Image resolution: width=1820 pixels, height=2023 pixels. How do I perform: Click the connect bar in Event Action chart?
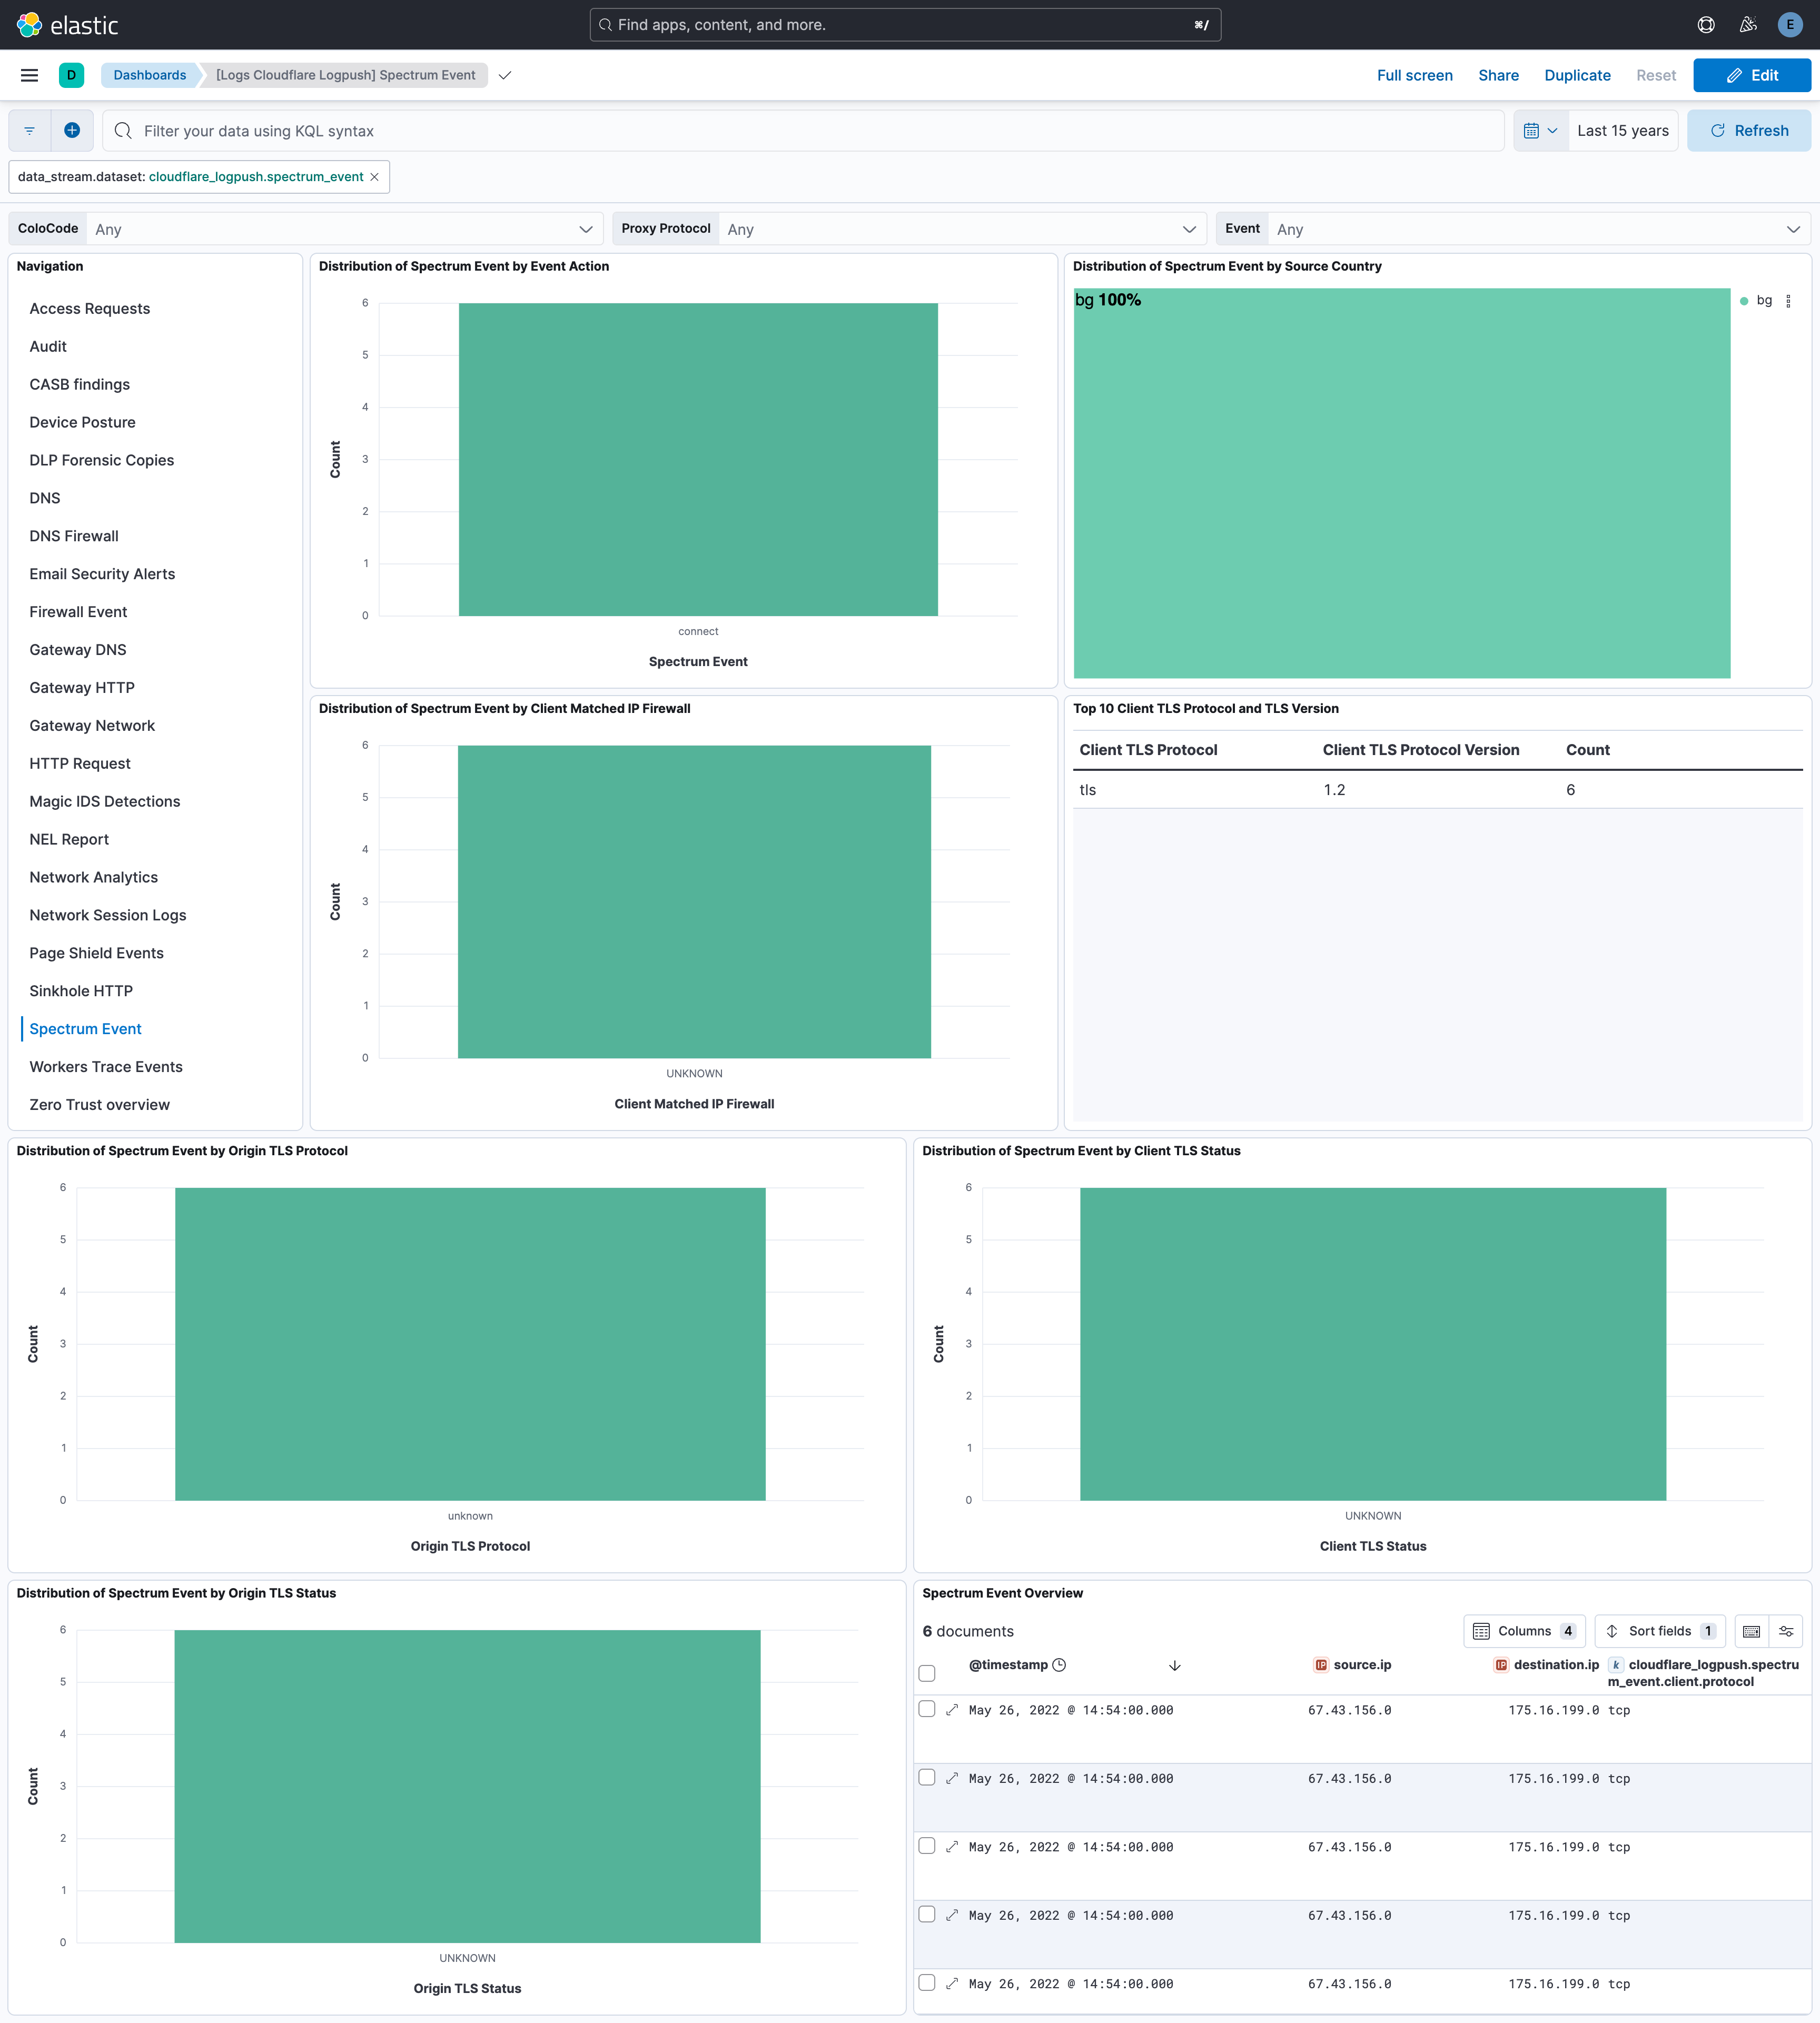click(x=698, y=460)
